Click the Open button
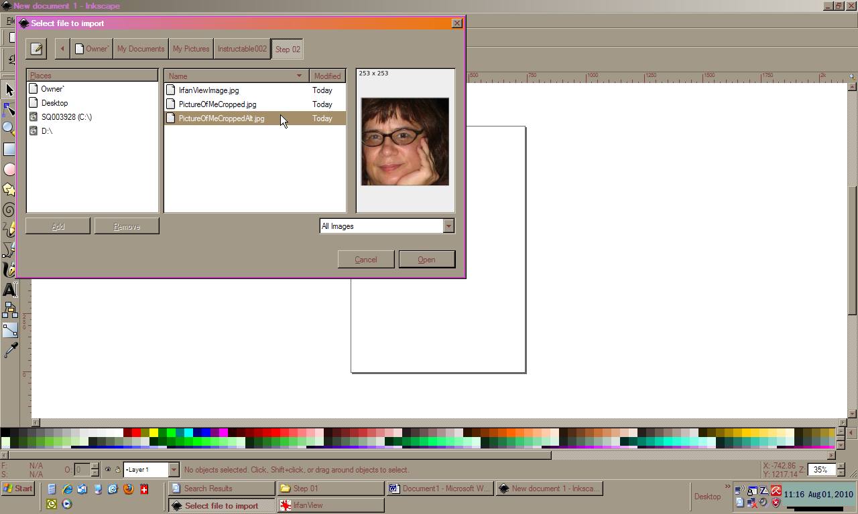 tap(426, 260)
